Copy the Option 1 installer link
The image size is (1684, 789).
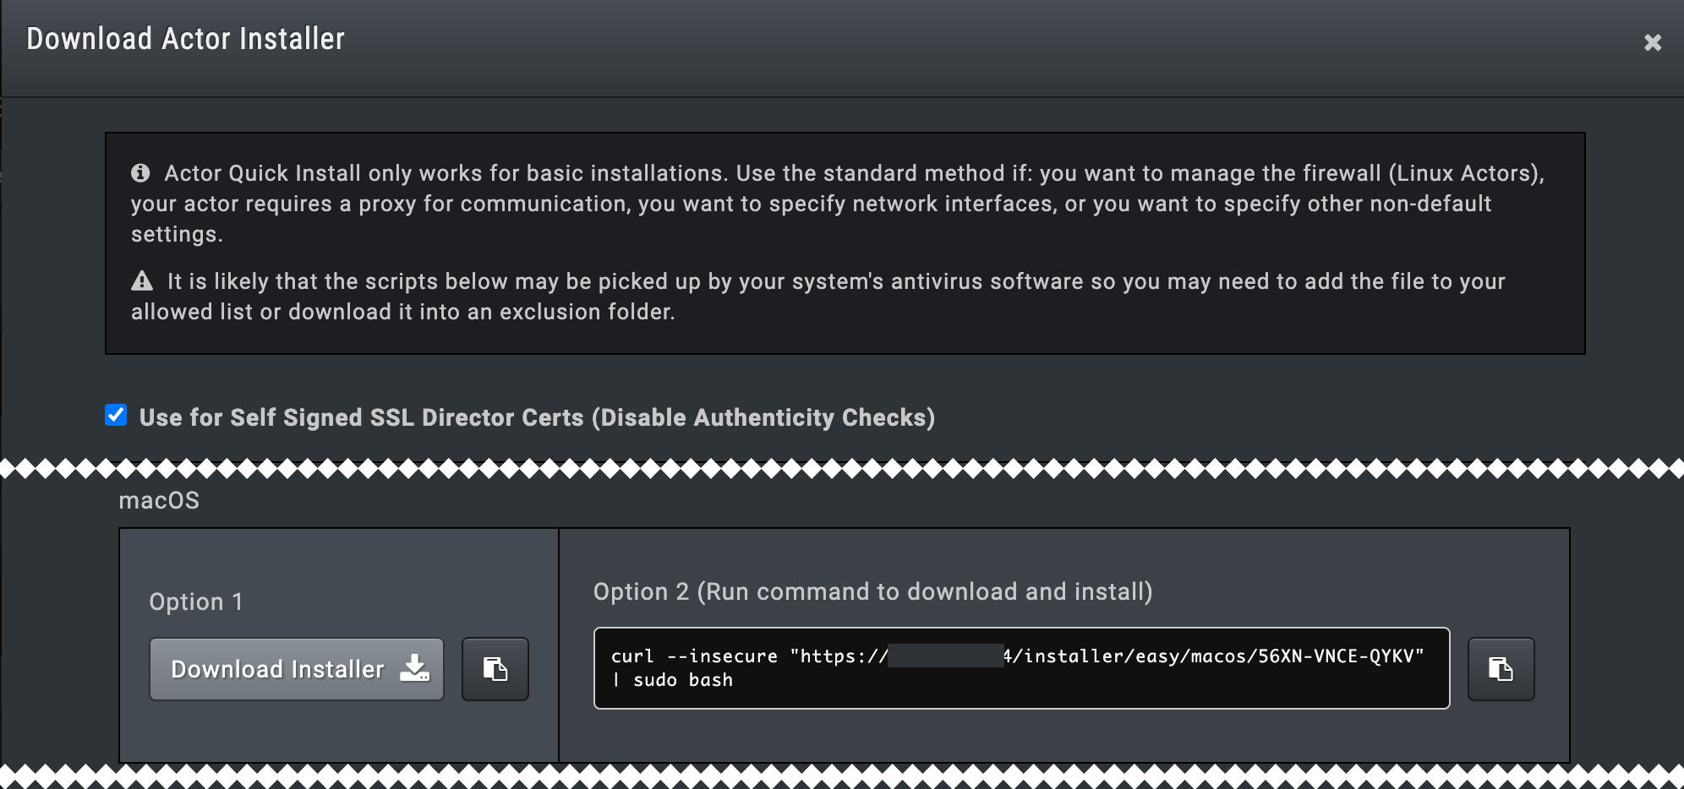point(495,669)
